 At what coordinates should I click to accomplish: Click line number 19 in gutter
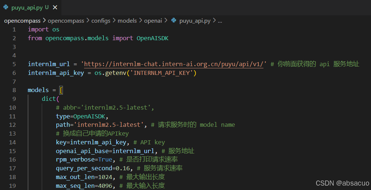pos(12,186)
